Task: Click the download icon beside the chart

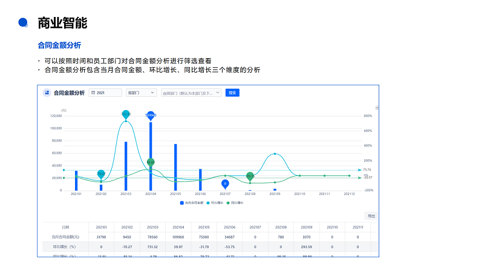Action: 376,108
